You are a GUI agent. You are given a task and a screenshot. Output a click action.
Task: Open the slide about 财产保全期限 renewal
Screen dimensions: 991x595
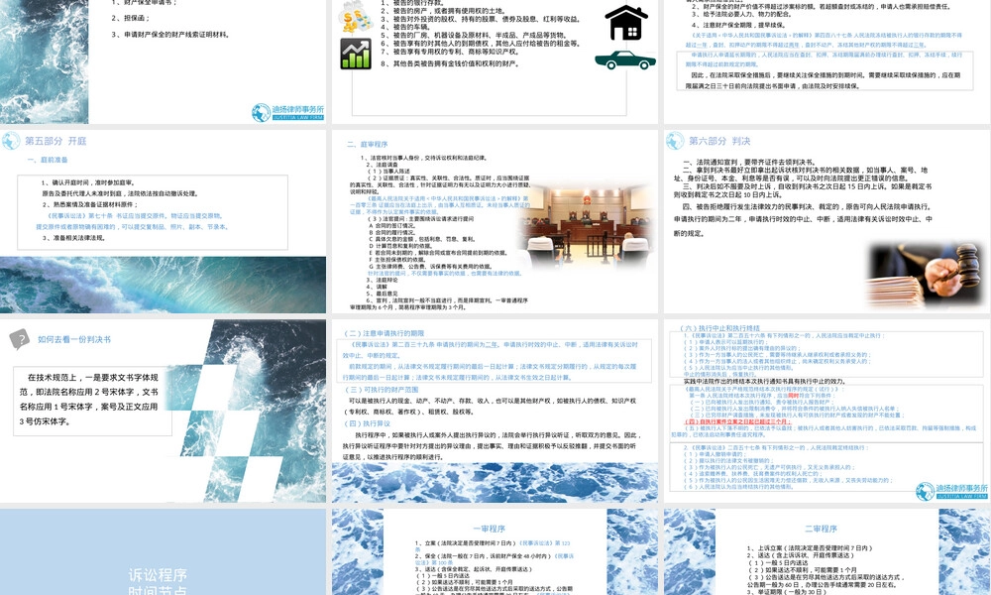827,61
